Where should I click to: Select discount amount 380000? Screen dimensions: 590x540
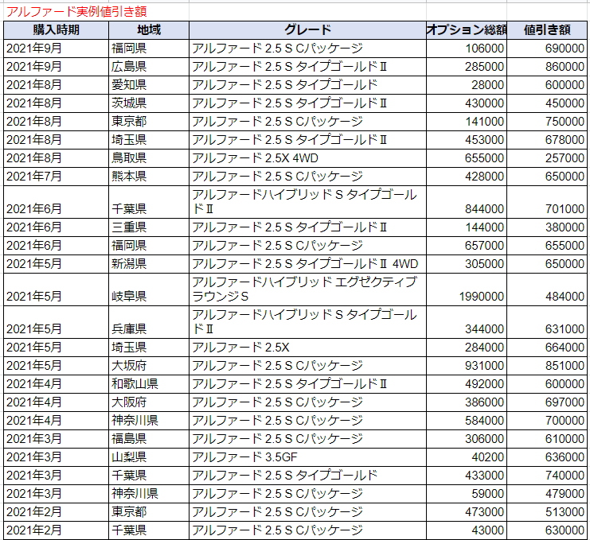547,227
